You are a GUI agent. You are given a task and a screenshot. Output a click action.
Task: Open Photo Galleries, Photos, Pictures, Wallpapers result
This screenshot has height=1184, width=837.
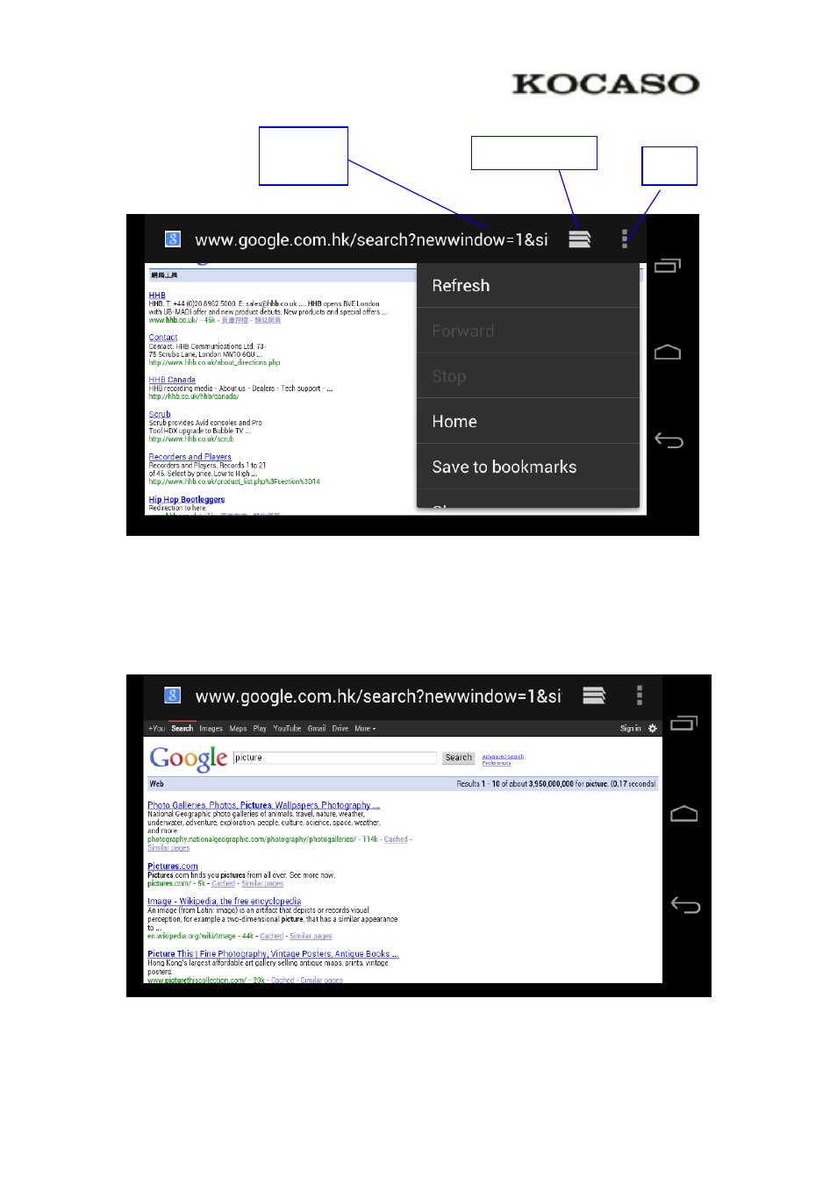(x=263, y=805)
